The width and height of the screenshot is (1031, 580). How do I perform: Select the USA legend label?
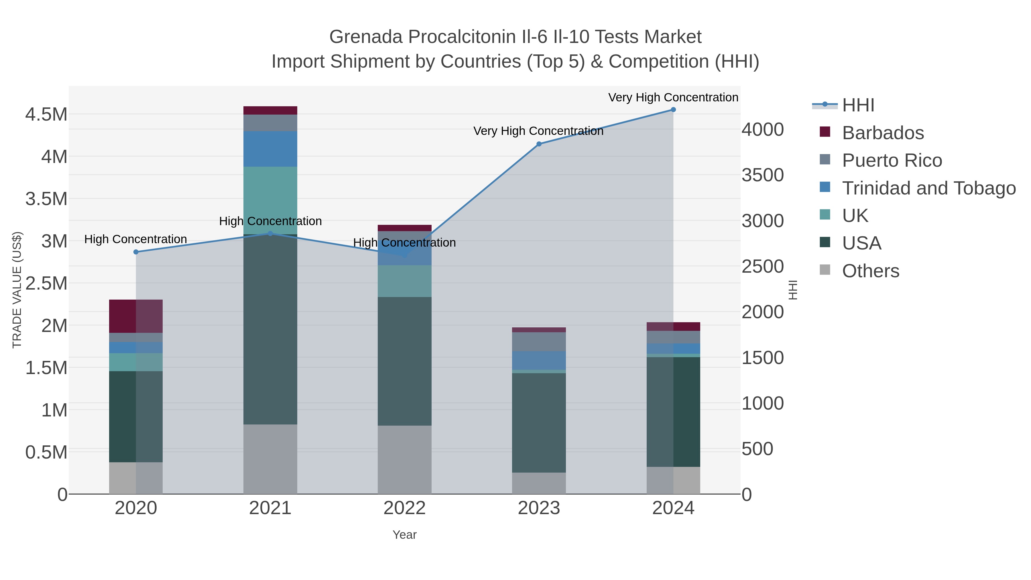tap(862, 243)
